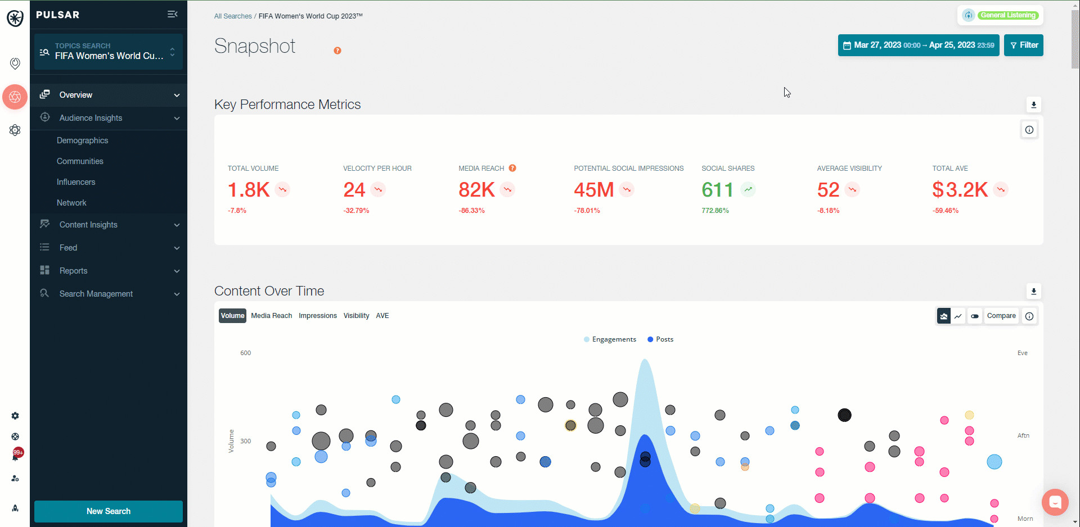Image resolution: width=1080 pixels, height=527 pixels.
Task: Toggle the Engagements series in the legend
Action: coord(610,339)
